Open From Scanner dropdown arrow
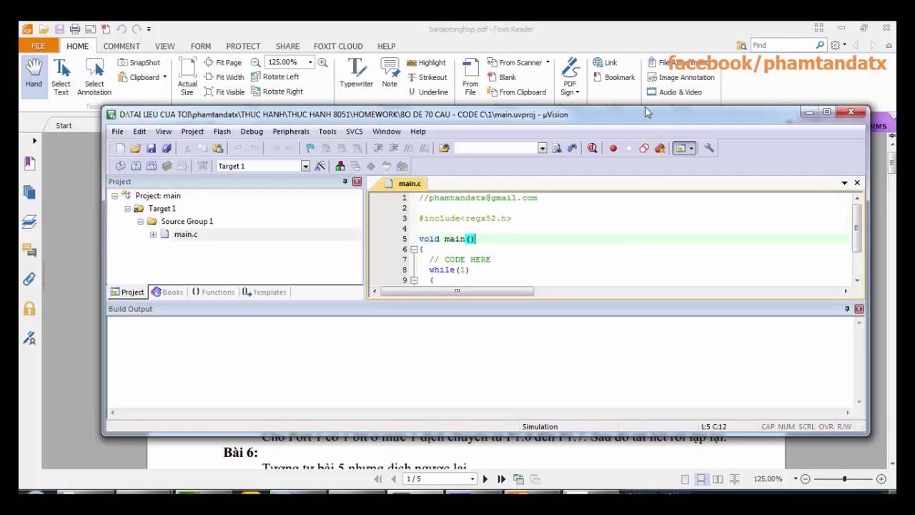The image size is (915, 515). [548, 62]
